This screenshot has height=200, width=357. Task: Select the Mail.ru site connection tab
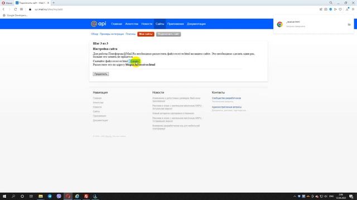32,3
